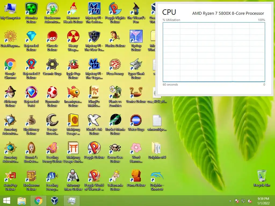275x206 pixels.
Task: Click the Bejeweled Twist icon
Action: 31,92
